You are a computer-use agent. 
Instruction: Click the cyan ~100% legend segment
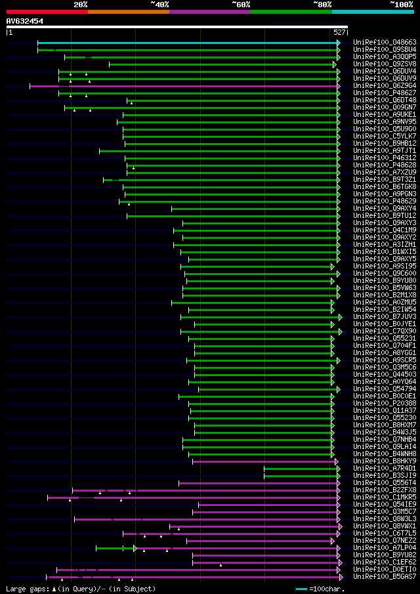[x=373, y=12]
